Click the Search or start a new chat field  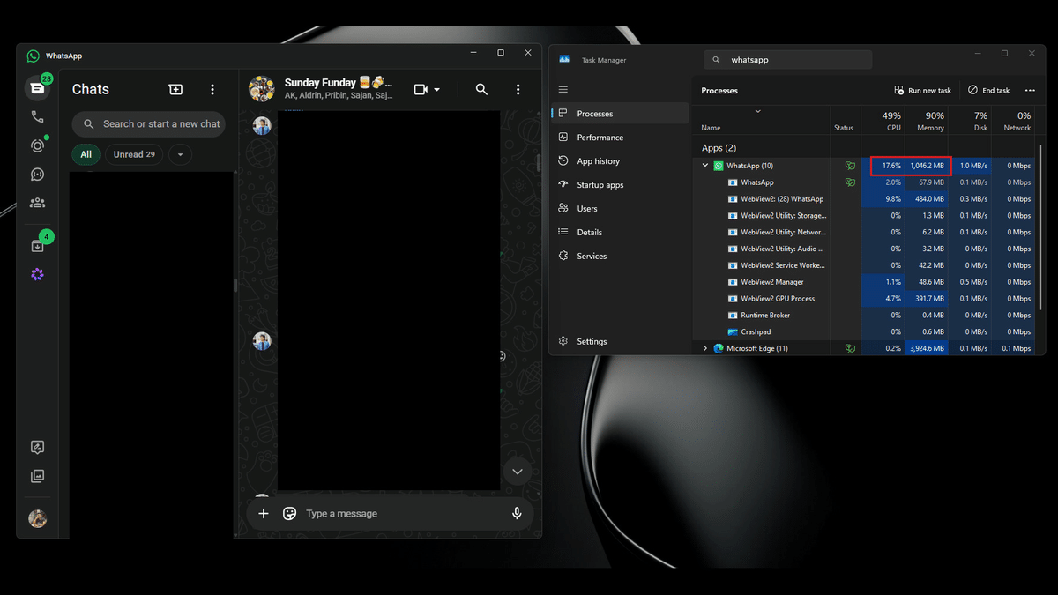click(148, 124)
